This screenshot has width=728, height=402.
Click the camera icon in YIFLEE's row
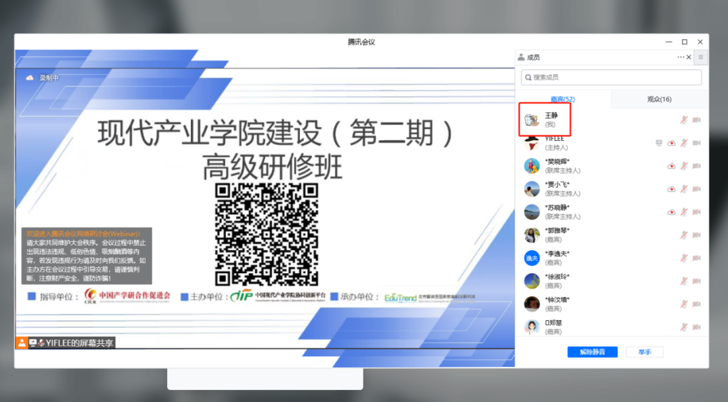pos(696,143)
